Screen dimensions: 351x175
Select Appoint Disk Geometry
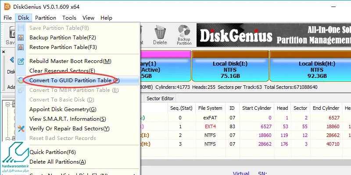click(78, 109)
